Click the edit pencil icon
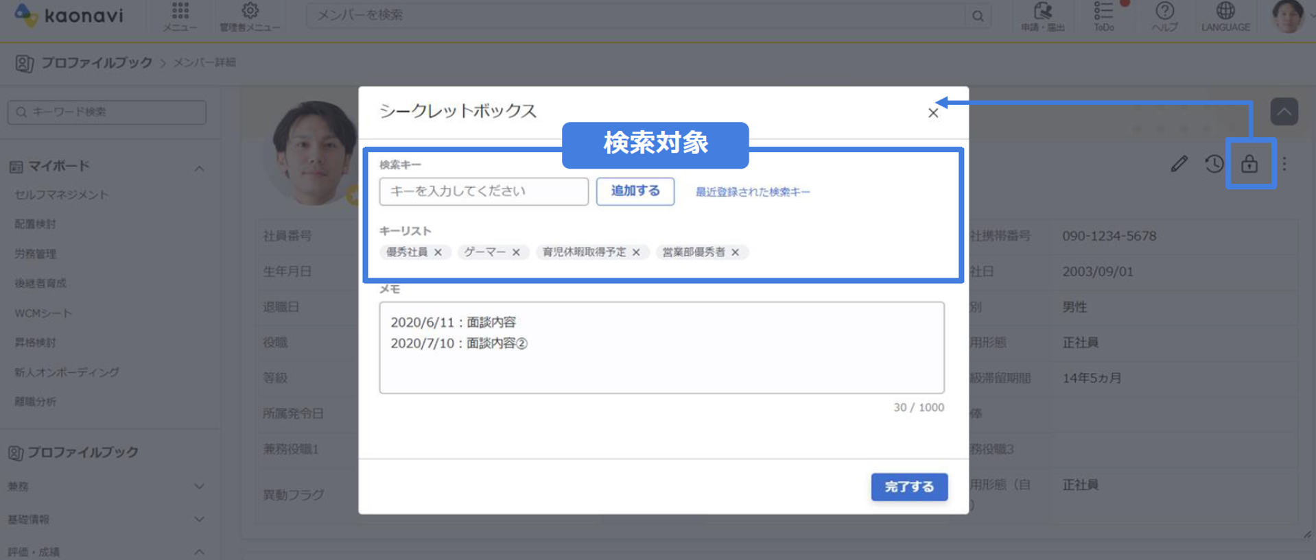The image size is (1316, 560). (x=1179, y=164)
